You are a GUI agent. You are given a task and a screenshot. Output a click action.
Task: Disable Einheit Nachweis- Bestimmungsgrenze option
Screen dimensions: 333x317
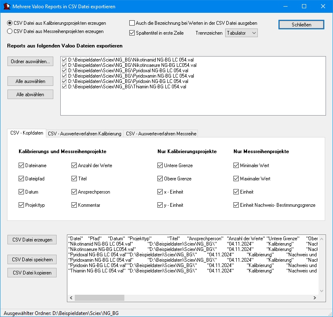pos(236,205)
